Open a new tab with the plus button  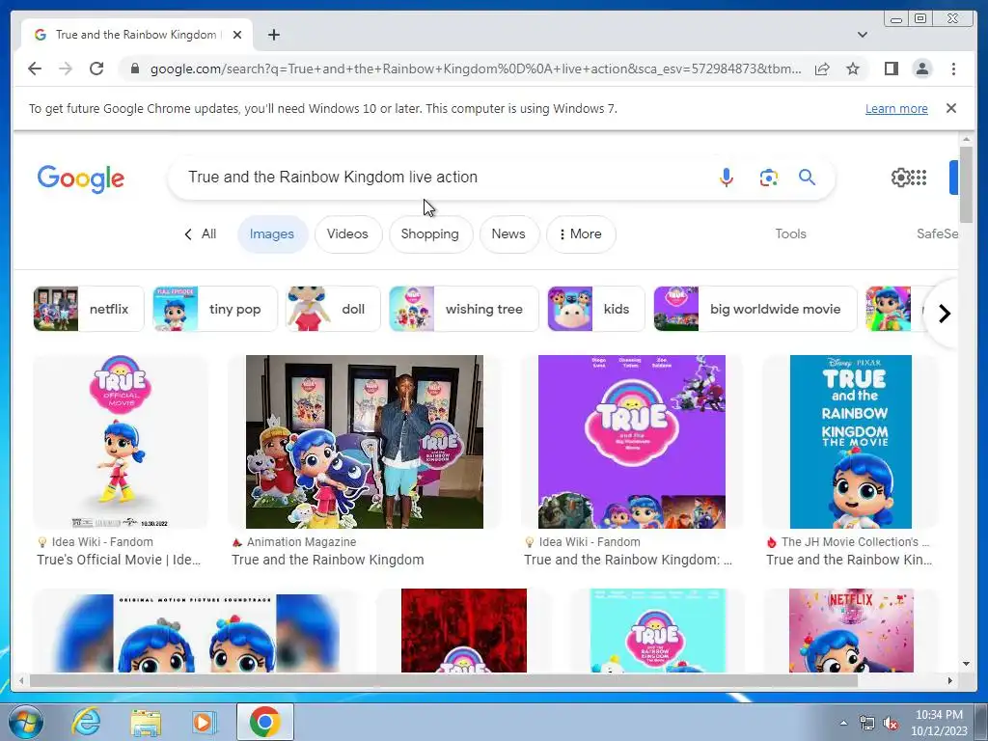click(x=273, y=35)
